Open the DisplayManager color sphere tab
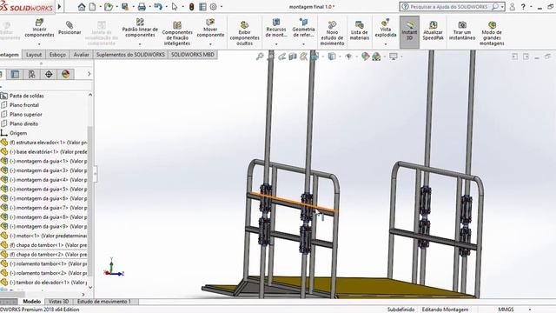This screenshot has height=313, width=556. point(66,74)
